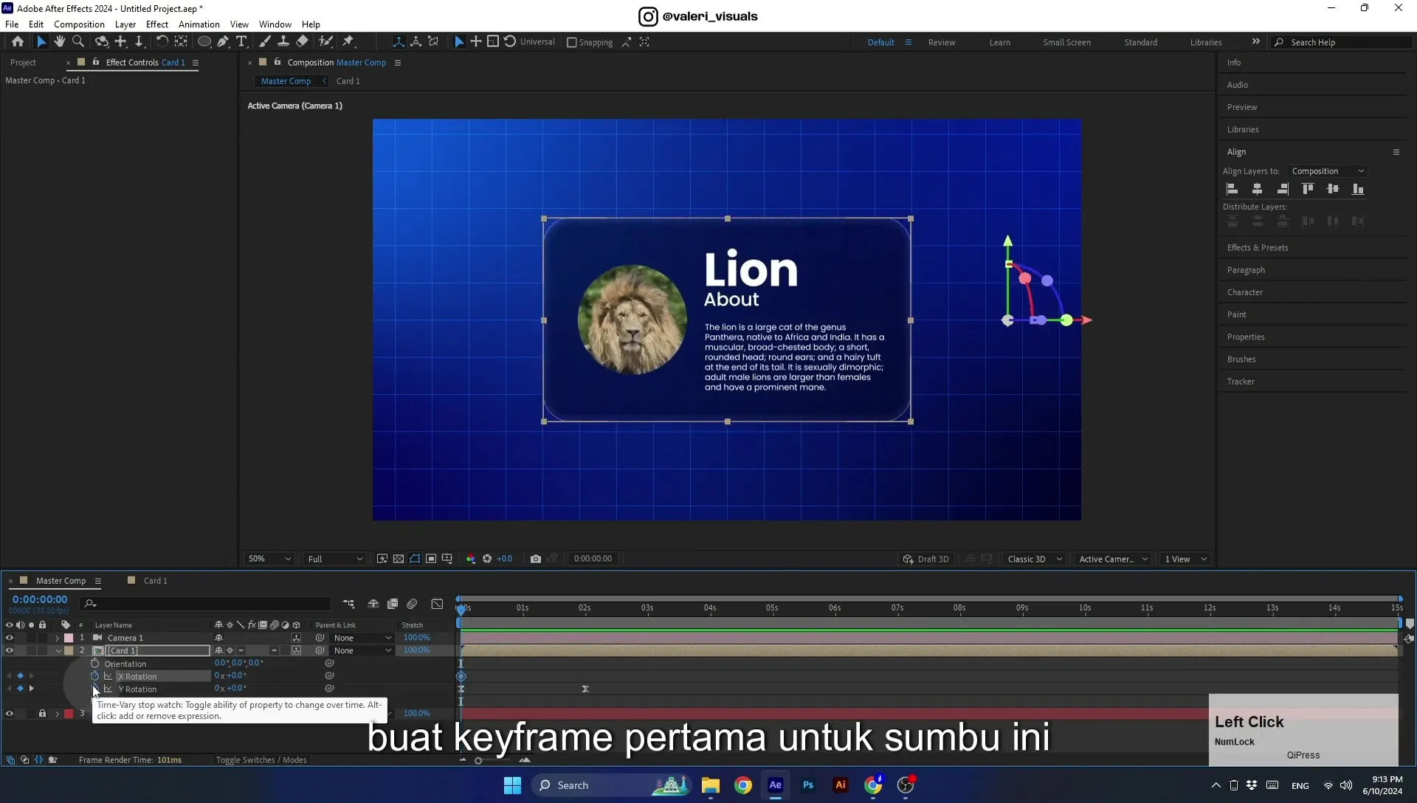Select the Rotation tool
Viewport: 1417px width, 803px height.
(x=162, y=42)
